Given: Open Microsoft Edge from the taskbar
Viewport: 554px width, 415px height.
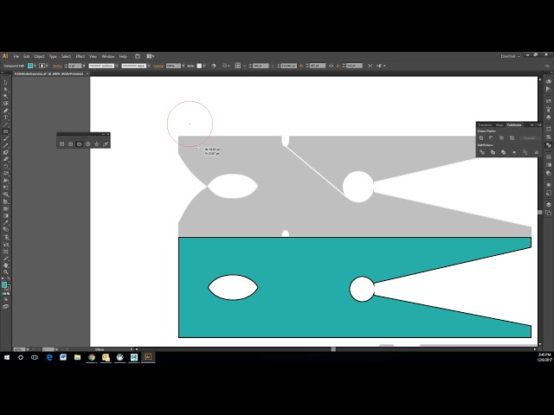Looking at the screenshot, I should [x=49, y=357].
